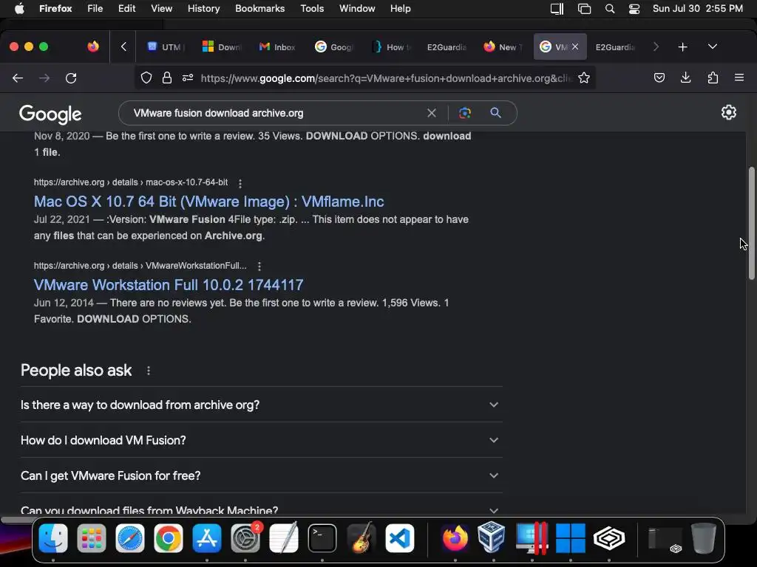Image resolution: width=757 pixels, height=567 pixels.
Task: Click the Firefox reload page button
Action: pos(71,78)
